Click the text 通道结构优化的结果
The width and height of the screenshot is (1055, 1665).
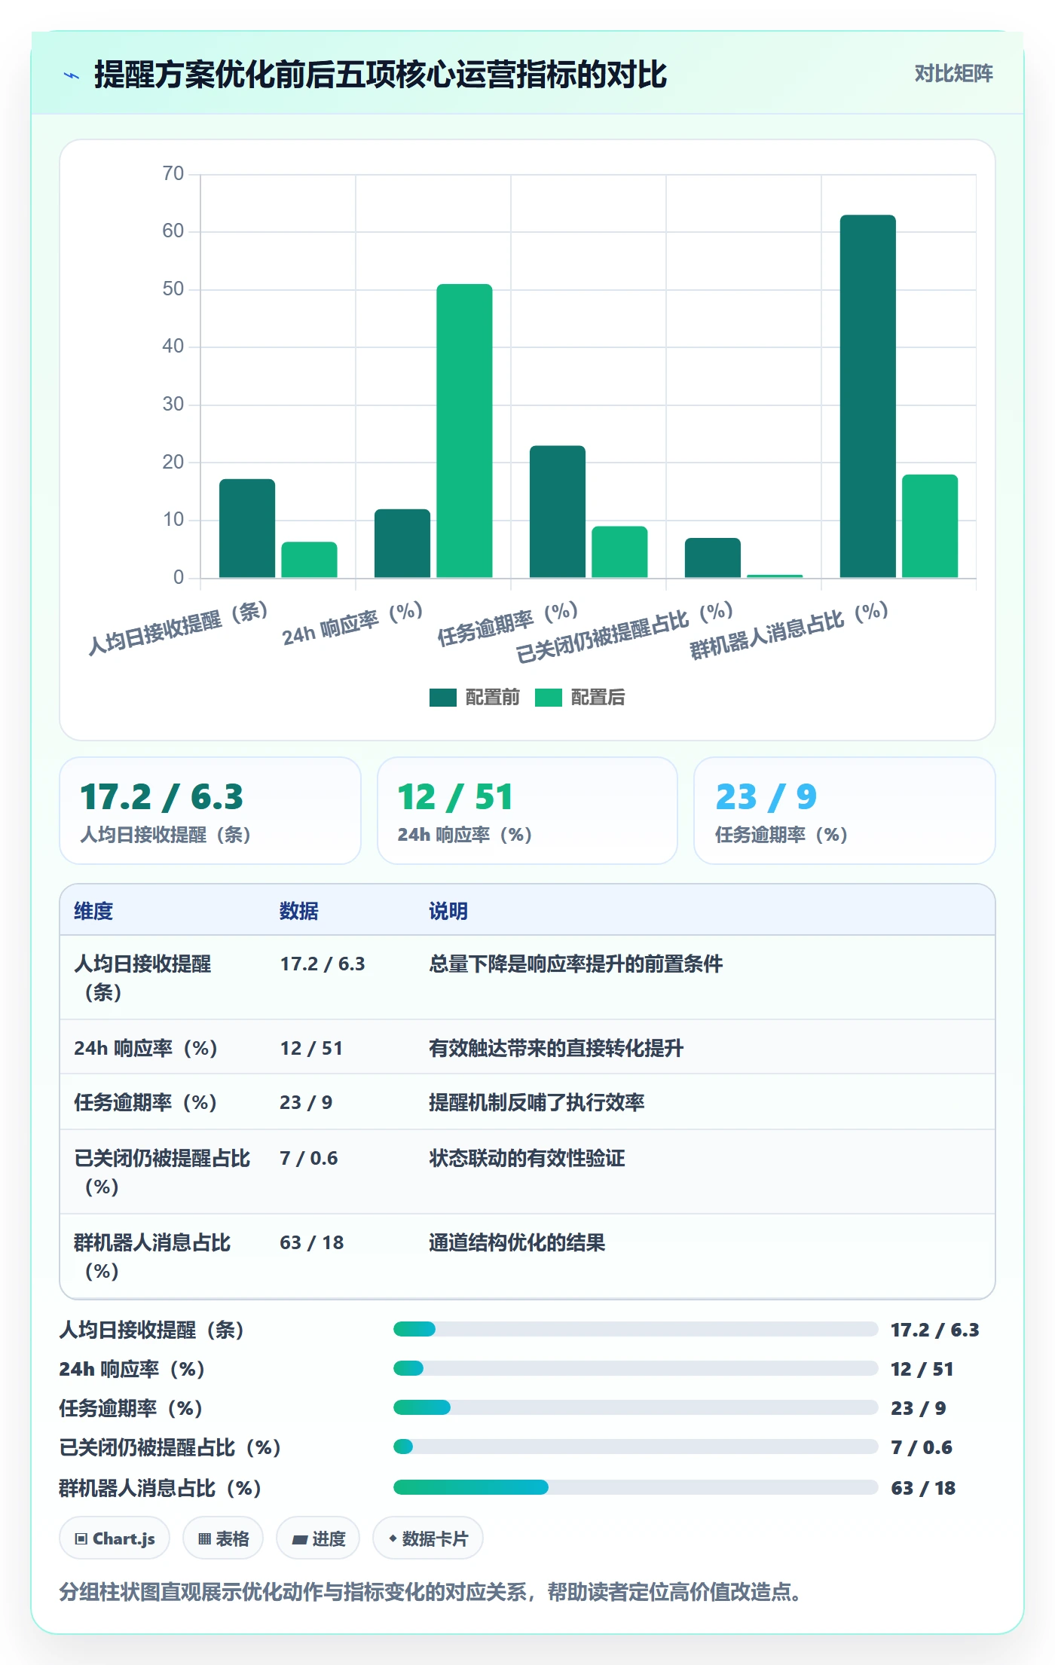[x=517, y=1242]
